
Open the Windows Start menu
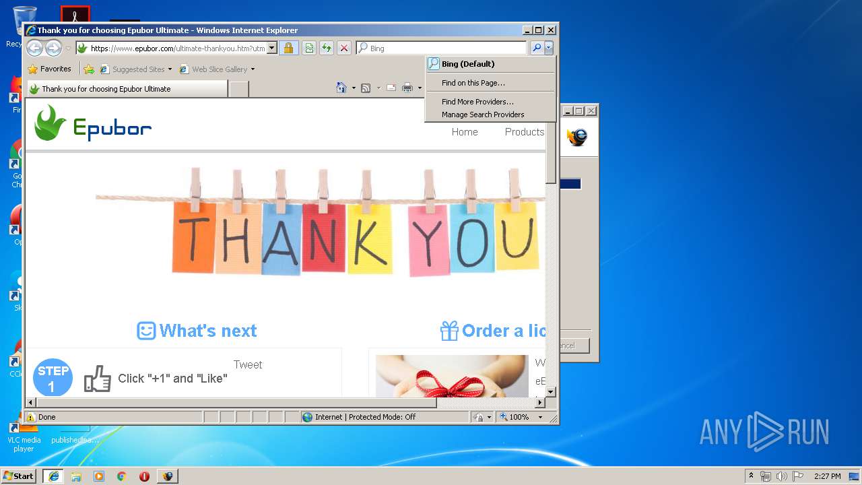pos(19,476)
